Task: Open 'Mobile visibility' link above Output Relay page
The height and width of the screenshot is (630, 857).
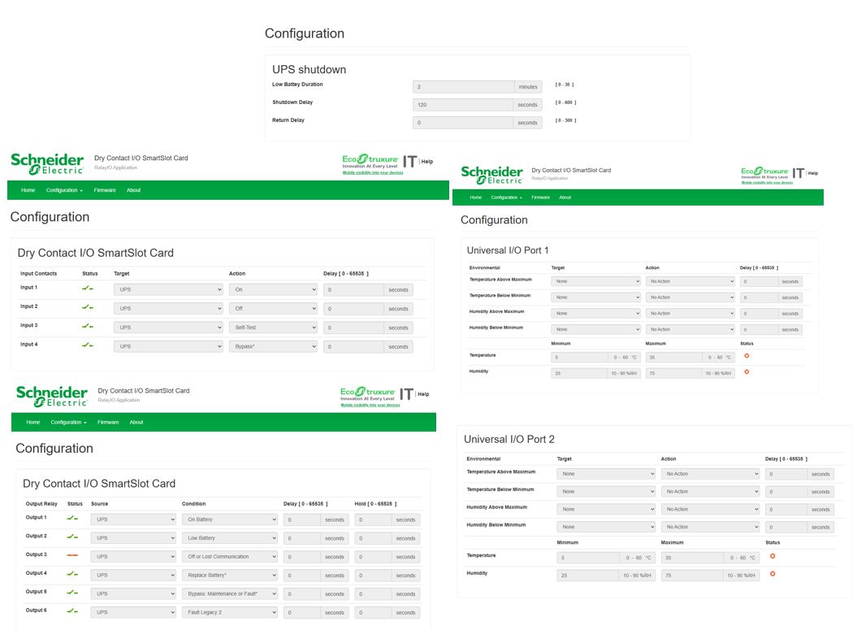Action: (370, 406)
